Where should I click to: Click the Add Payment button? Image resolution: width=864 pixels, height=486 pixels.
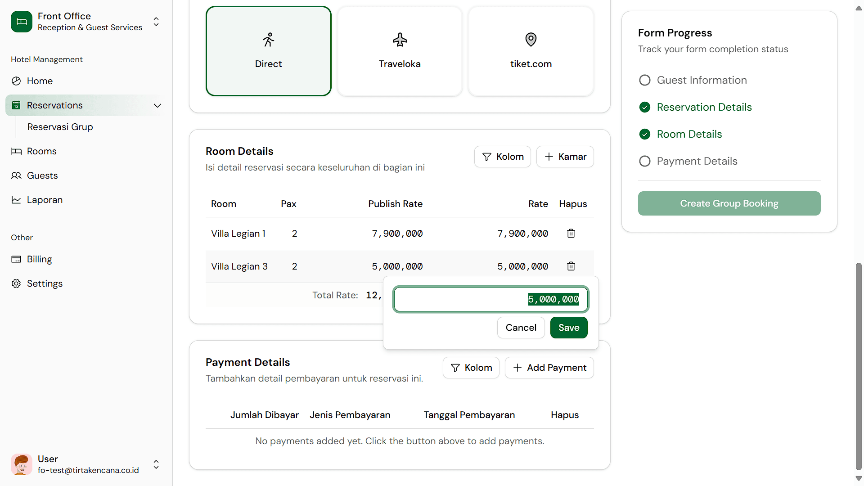click(x=549, y=368)
